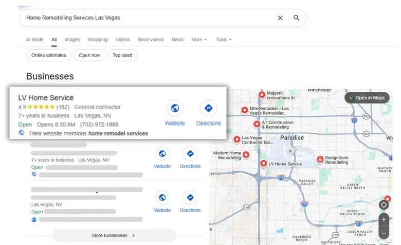
Task: Click the person icon under third listing
Action: click(x=34, y=219)
